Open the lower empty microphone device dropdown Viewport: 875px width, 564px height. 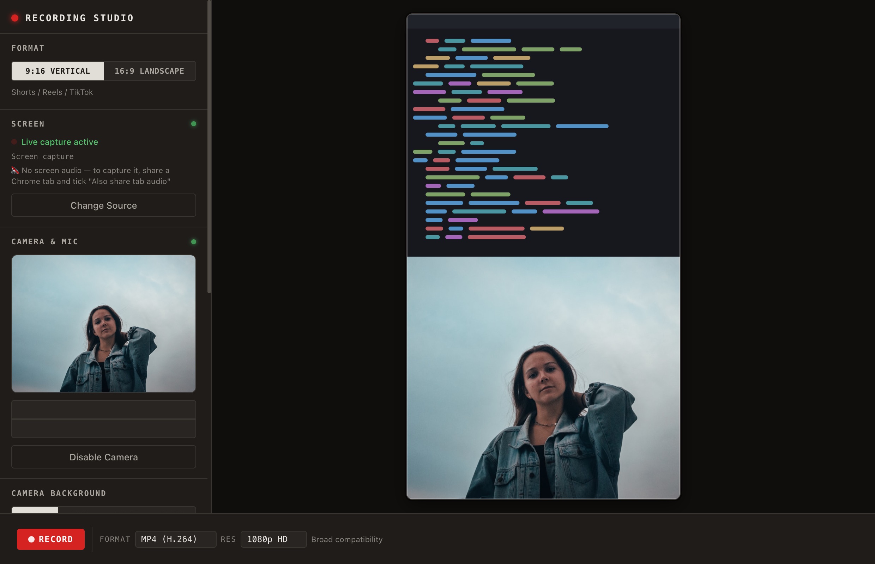104,429
